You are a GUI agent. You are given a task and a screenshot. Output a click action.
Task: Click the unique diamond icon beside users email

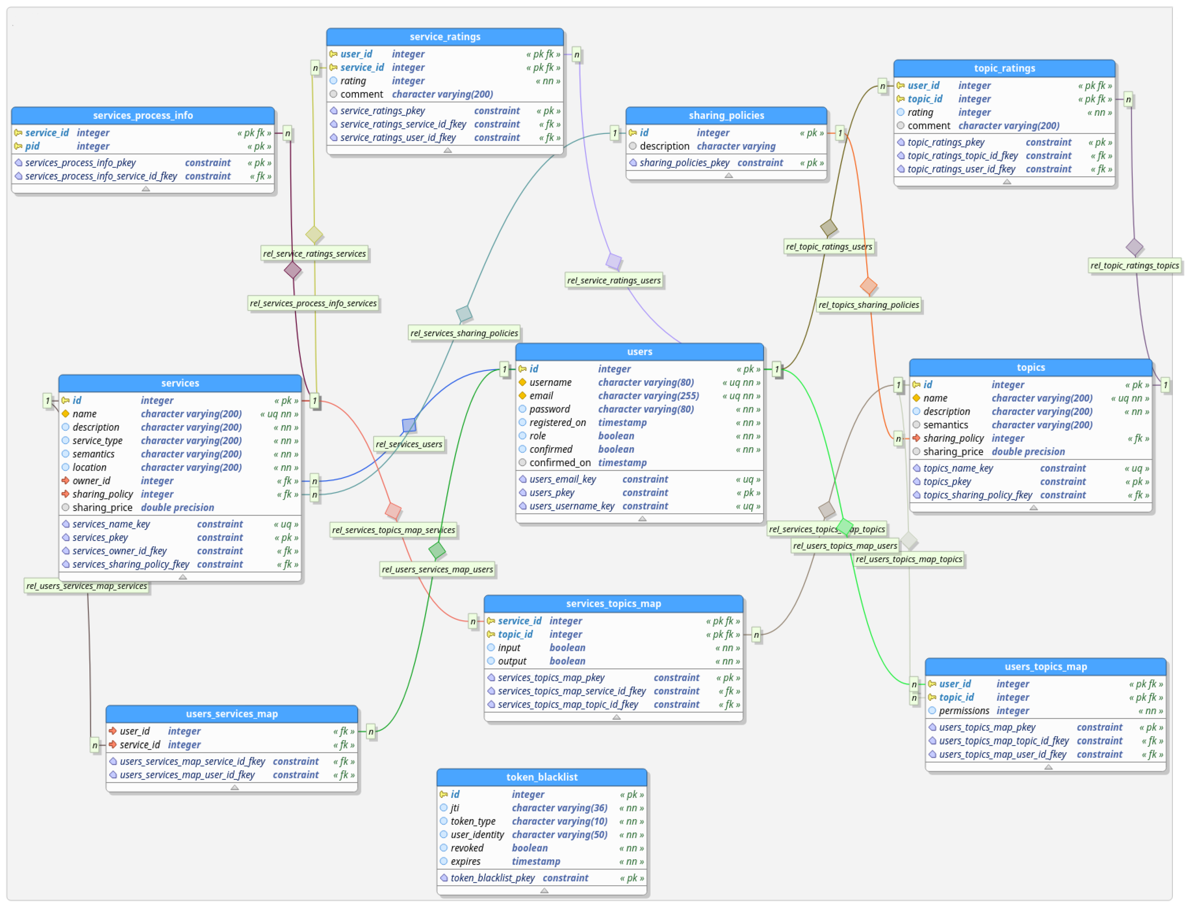point(523,396)
